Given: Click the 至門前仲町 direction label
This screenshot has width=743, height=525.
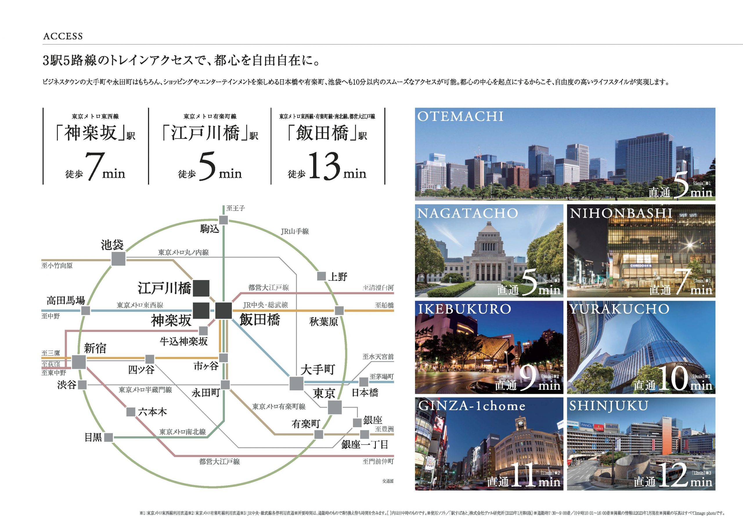Looking at the screenshot, I should pos(378,461).
